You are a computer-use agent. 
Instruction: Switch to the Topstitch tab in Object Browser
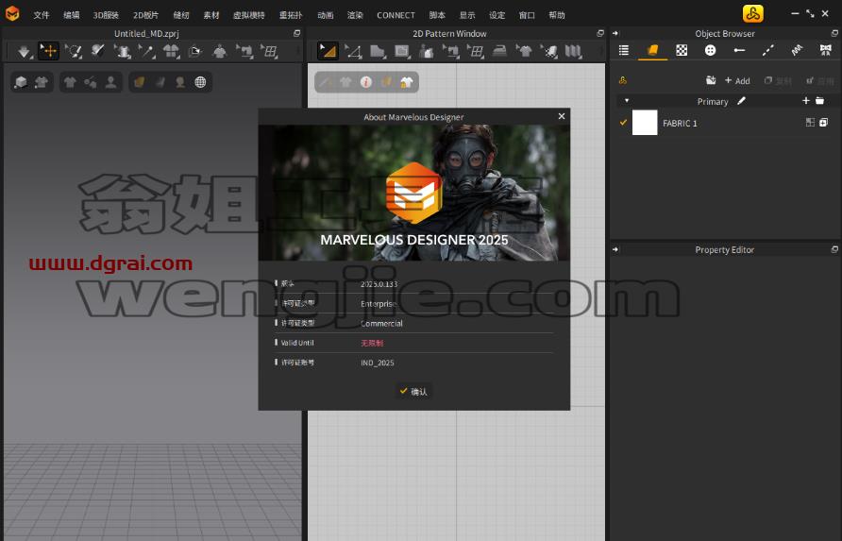click(x=768, y=50)
